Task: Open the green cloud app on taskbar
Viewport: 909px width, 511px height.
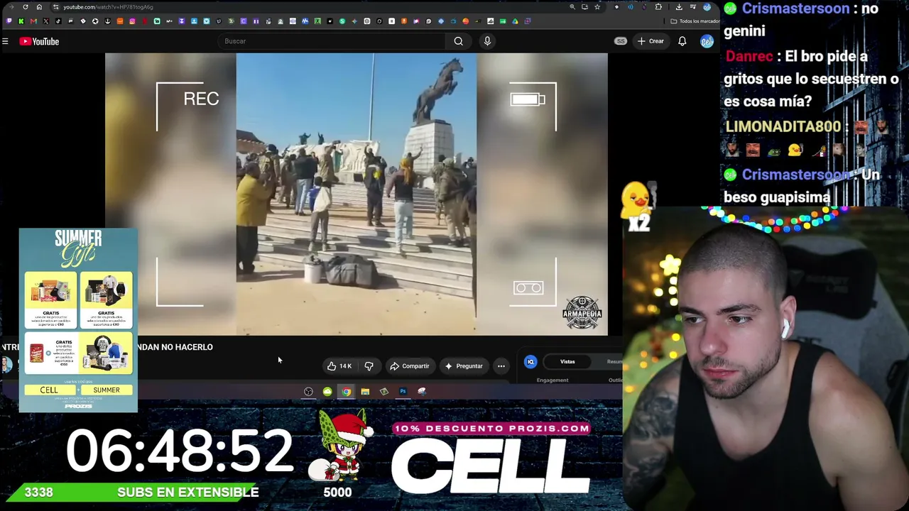Action: 327,391
